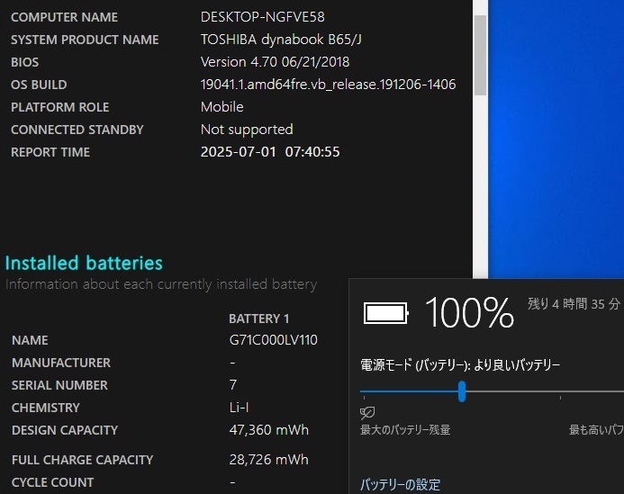Click the OS BUILD label
This screenshot has height=494, width=624.
coord(39,85)
